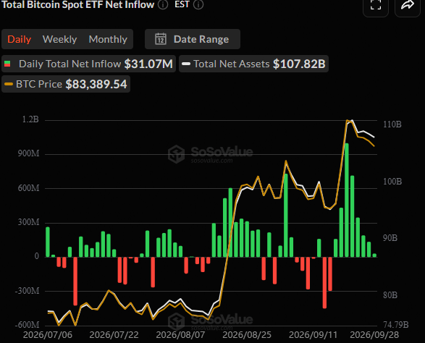The image size is (425, 343).
Task: Toggle BTC Price series
Action: (x=66, y=84)
